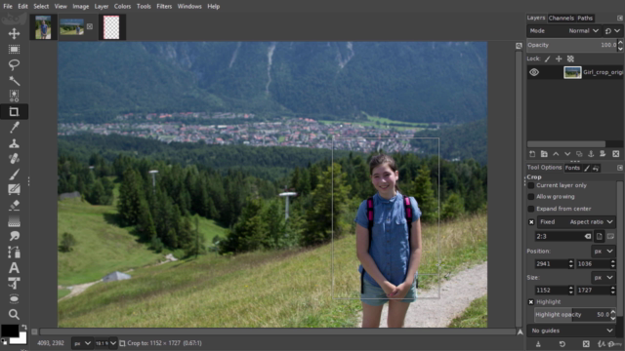
Task: Select the Color Picker eyedropper tool
Action: (x=14, y=128)
